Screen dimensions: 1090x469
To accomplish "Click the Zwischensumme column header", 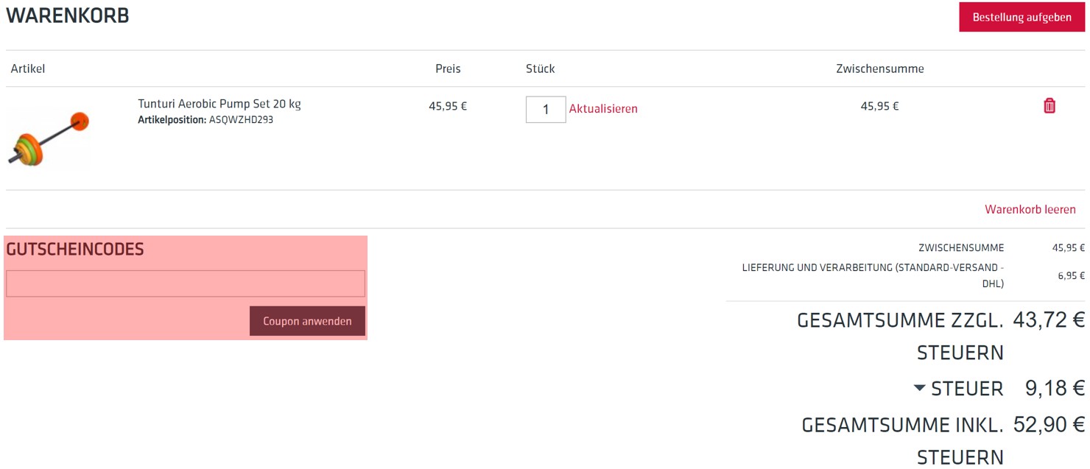I will pos(879,68).
